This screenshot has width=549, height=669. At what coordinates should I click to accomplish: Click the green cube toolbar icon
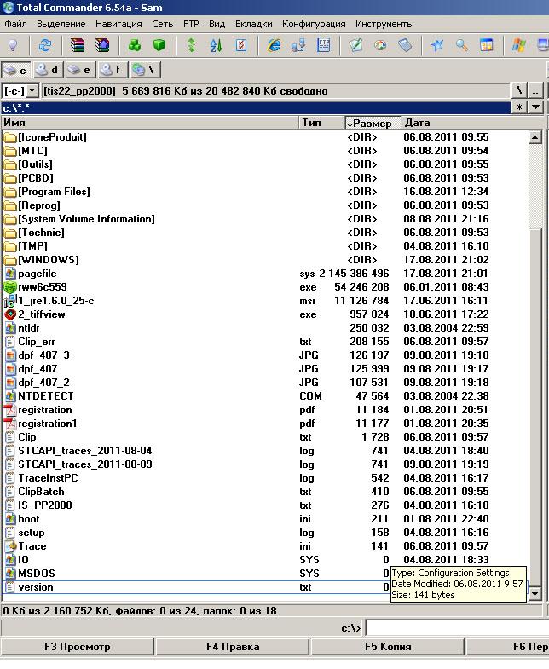tap(159, 45)
